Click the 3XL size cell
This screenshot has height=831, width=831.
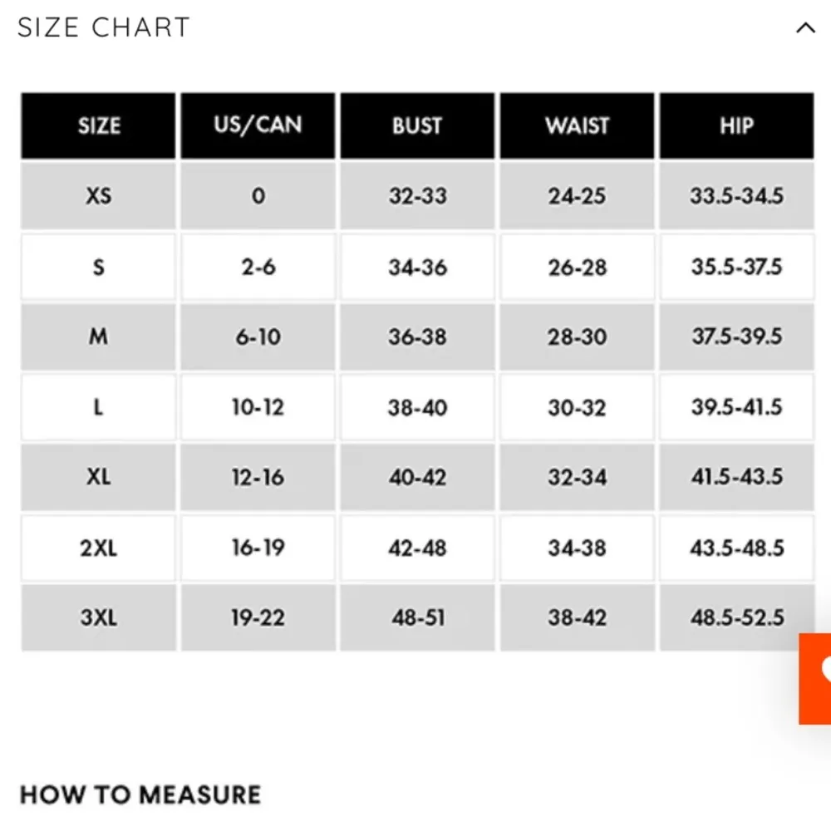point(99,618)
